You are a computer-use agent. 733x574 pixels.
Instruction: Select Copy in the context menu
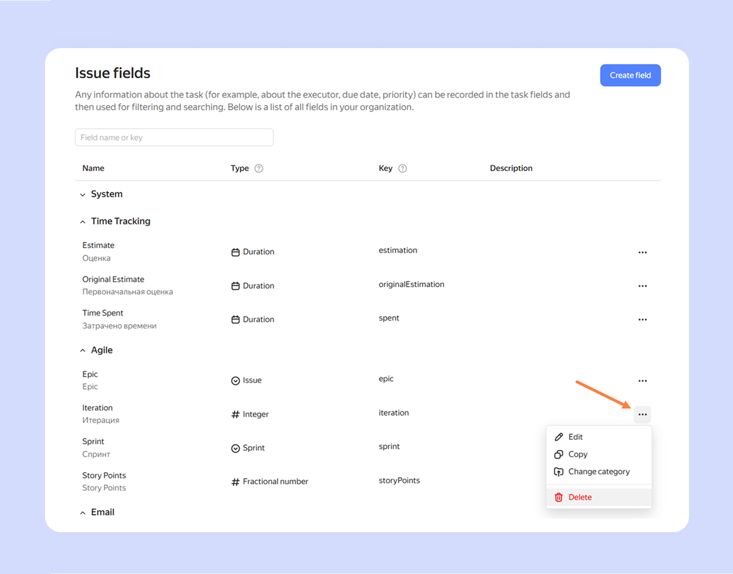click(x=577, y=454)
